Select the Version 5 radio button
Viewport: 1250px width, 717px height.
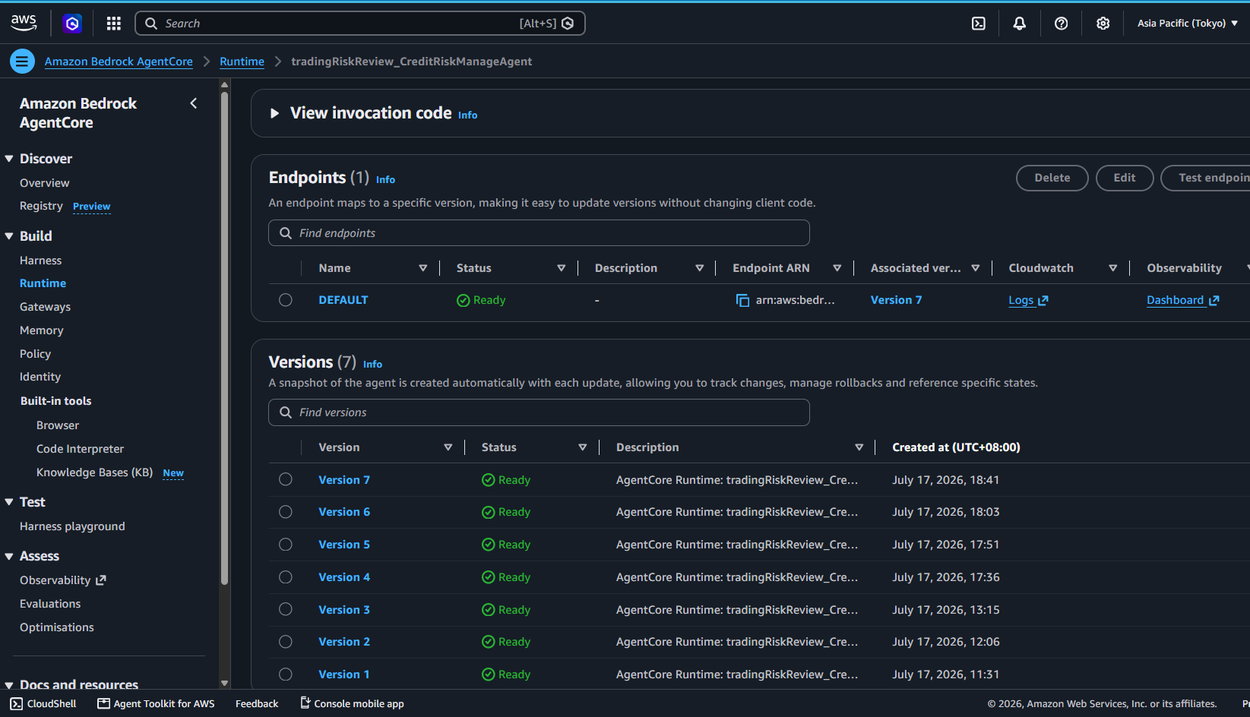286,545
